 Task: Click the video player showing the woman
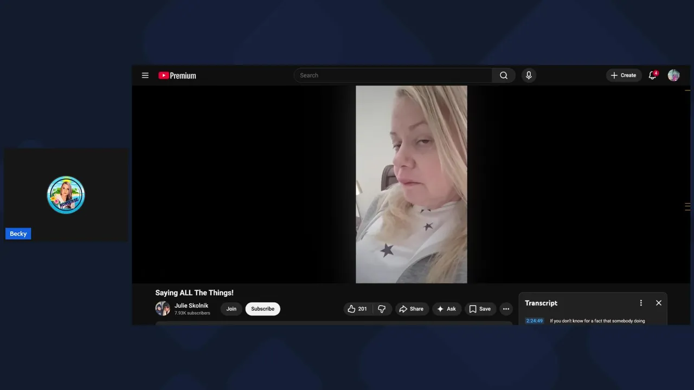411,184
